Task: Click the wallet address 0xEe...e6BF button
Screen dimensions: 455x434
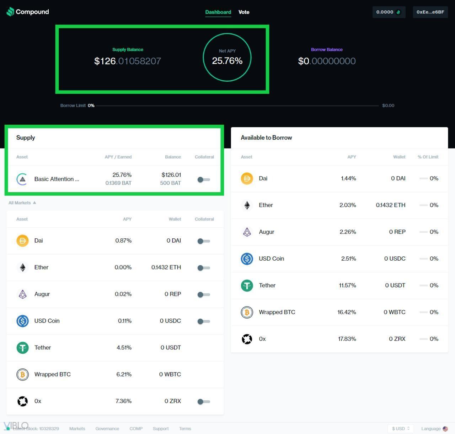Action: 430,12
